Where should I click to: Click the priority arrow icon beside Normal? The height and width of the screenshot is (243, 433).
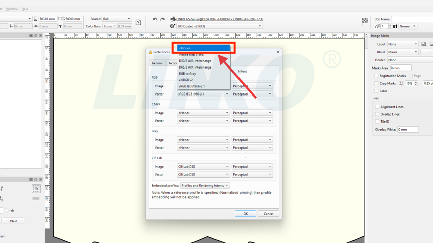(395, 26)
